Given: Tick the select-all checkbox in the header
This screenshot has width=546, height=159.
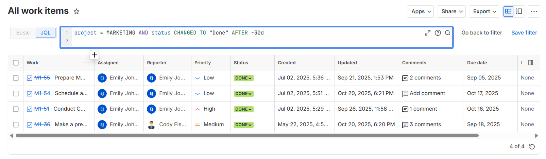Looking at the screenshot, I should point(16,63).
